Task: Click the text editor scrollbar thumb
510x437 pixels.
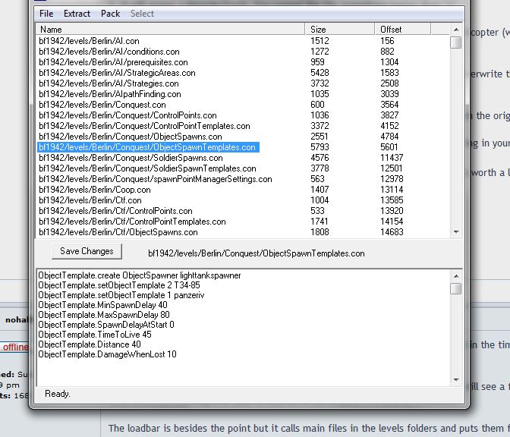Action: (456, 288)
